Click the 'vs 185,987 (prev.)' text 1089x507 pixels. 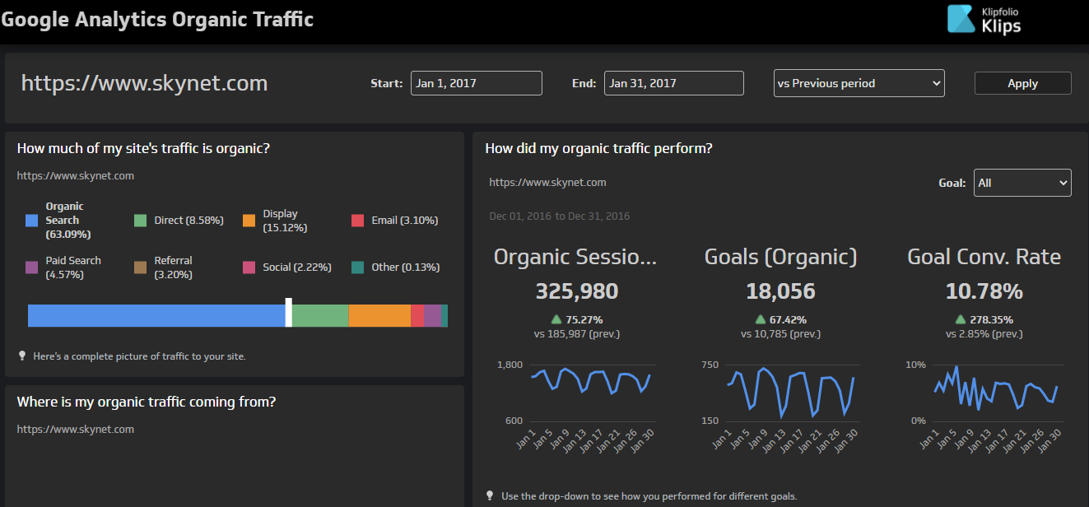coord(577,334)
